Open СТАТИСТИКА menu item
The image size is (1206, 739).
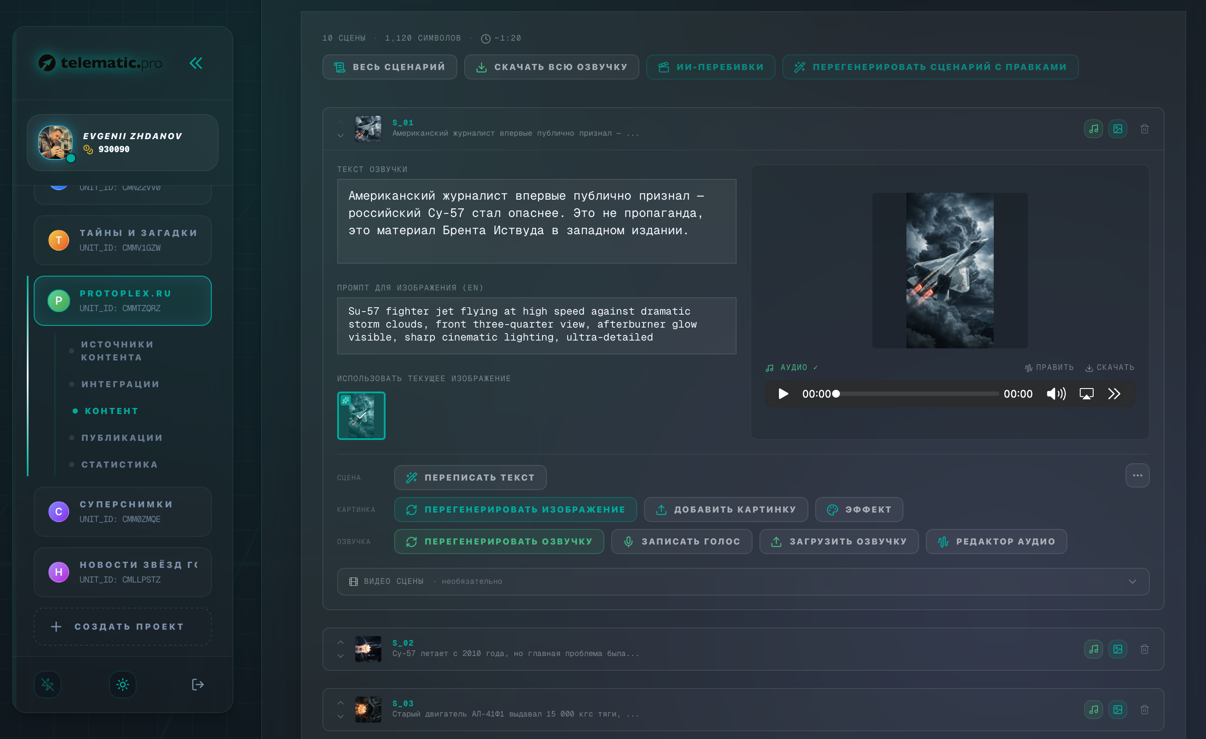click(x=119, y=465)
